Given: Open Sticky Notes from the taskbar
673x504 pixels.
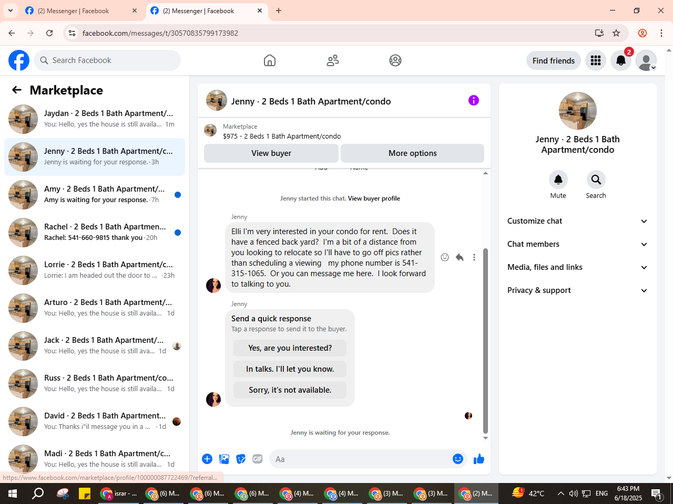Looking at the screenshot, I should [x=85, y=493].
